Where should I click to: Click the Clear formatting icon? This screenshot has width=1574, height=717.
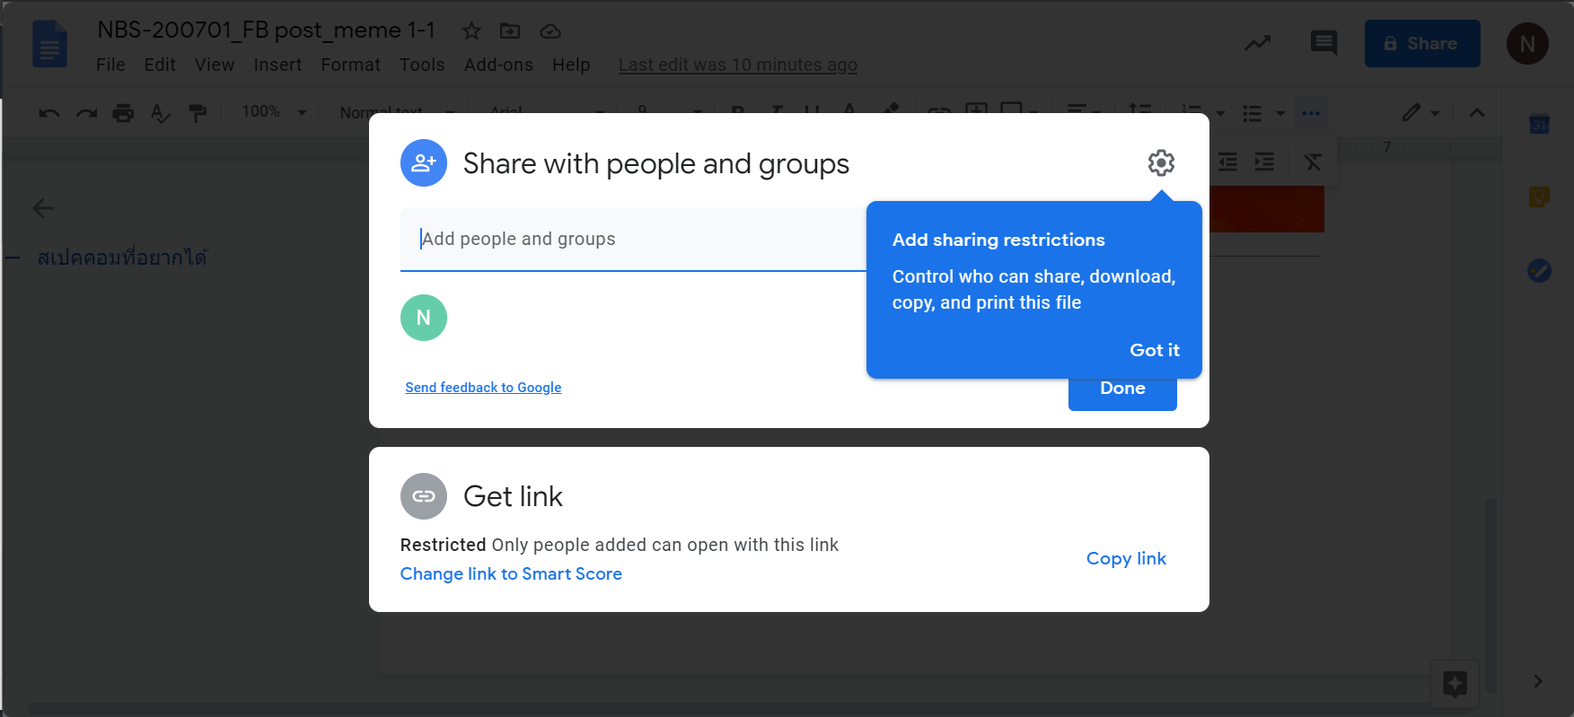(1313, 162)
